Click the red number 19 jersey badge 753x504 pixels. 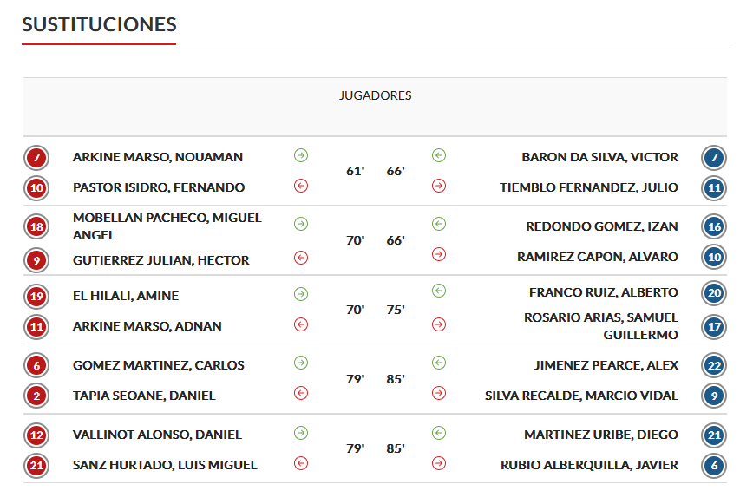pyautogui.click(x=36, y=297)
